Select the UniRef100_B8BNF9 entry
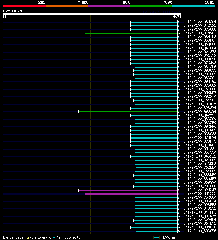The image size is (218, 240). click(200, 175)
